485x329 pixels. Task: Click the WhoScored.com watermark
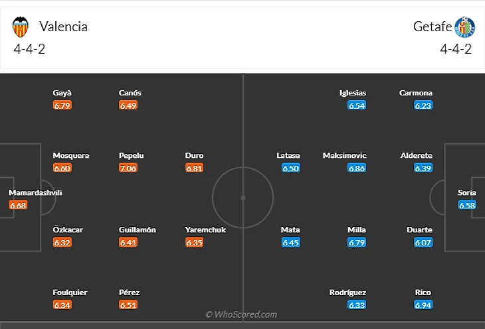coord(241,314)
